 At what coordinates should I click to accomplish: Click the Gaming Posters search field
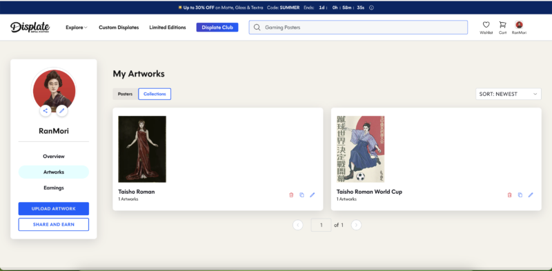[358, 28]
